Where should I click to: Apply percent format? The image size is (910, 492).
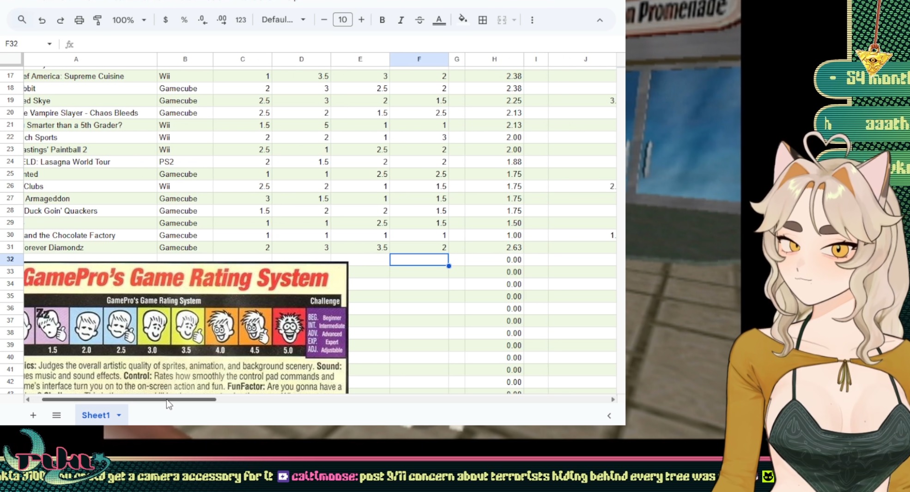[x=184, y=20]
